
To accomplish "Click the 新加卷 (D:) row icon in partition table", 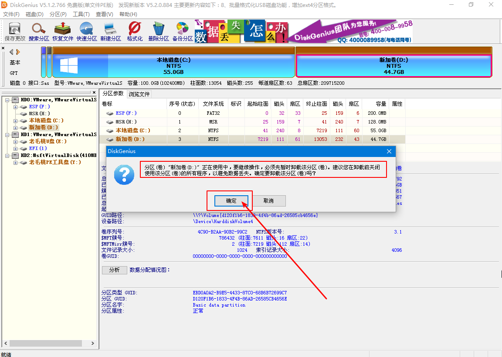I will click(x=110, y=139).
